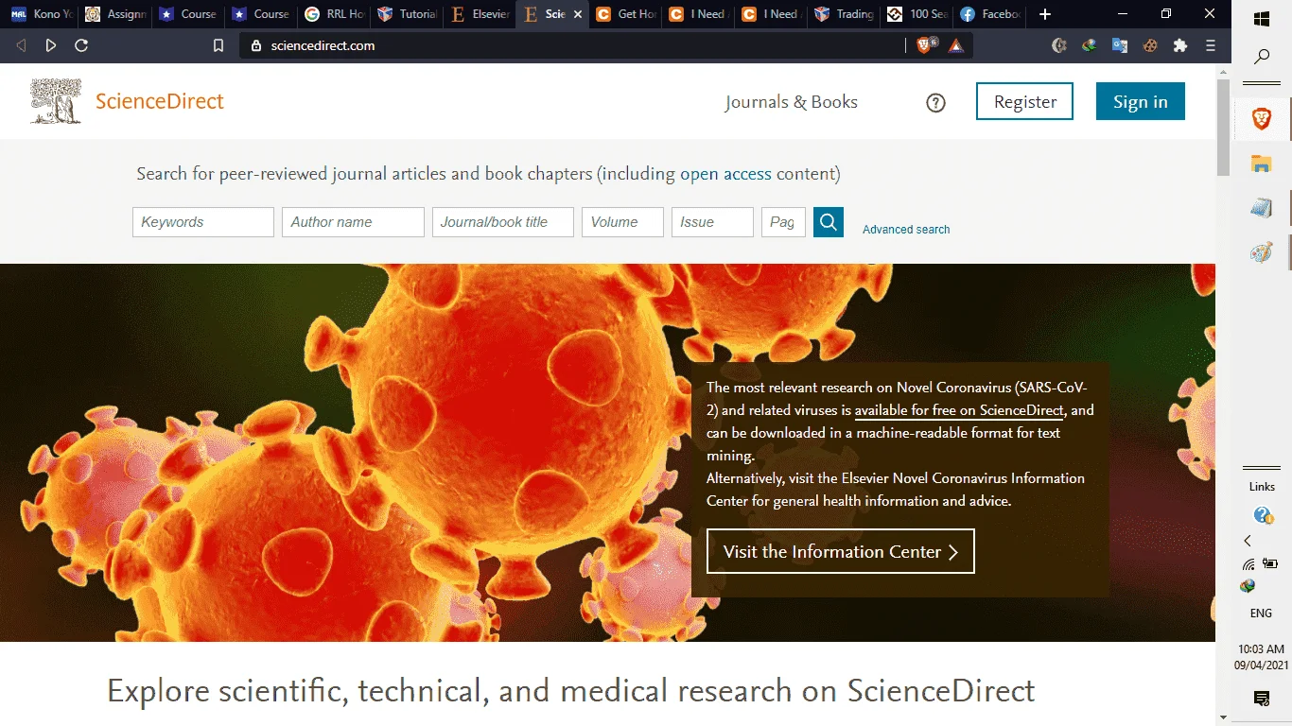Click the Wi-Fi network tray icon
The image size is (1292, 726).
(x=1248, y=564)
